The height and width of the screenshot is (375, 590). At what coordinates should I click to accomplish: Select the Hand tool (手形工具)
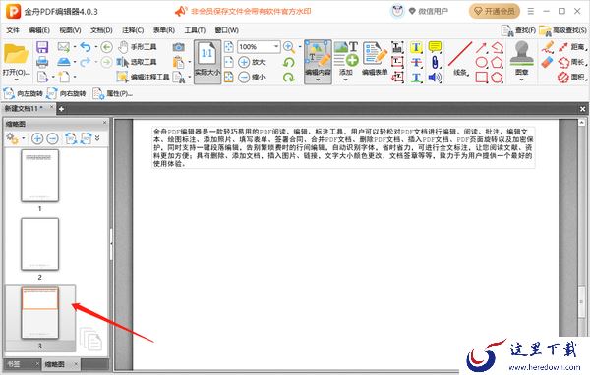pyautogui.click(x=138, y=47)
